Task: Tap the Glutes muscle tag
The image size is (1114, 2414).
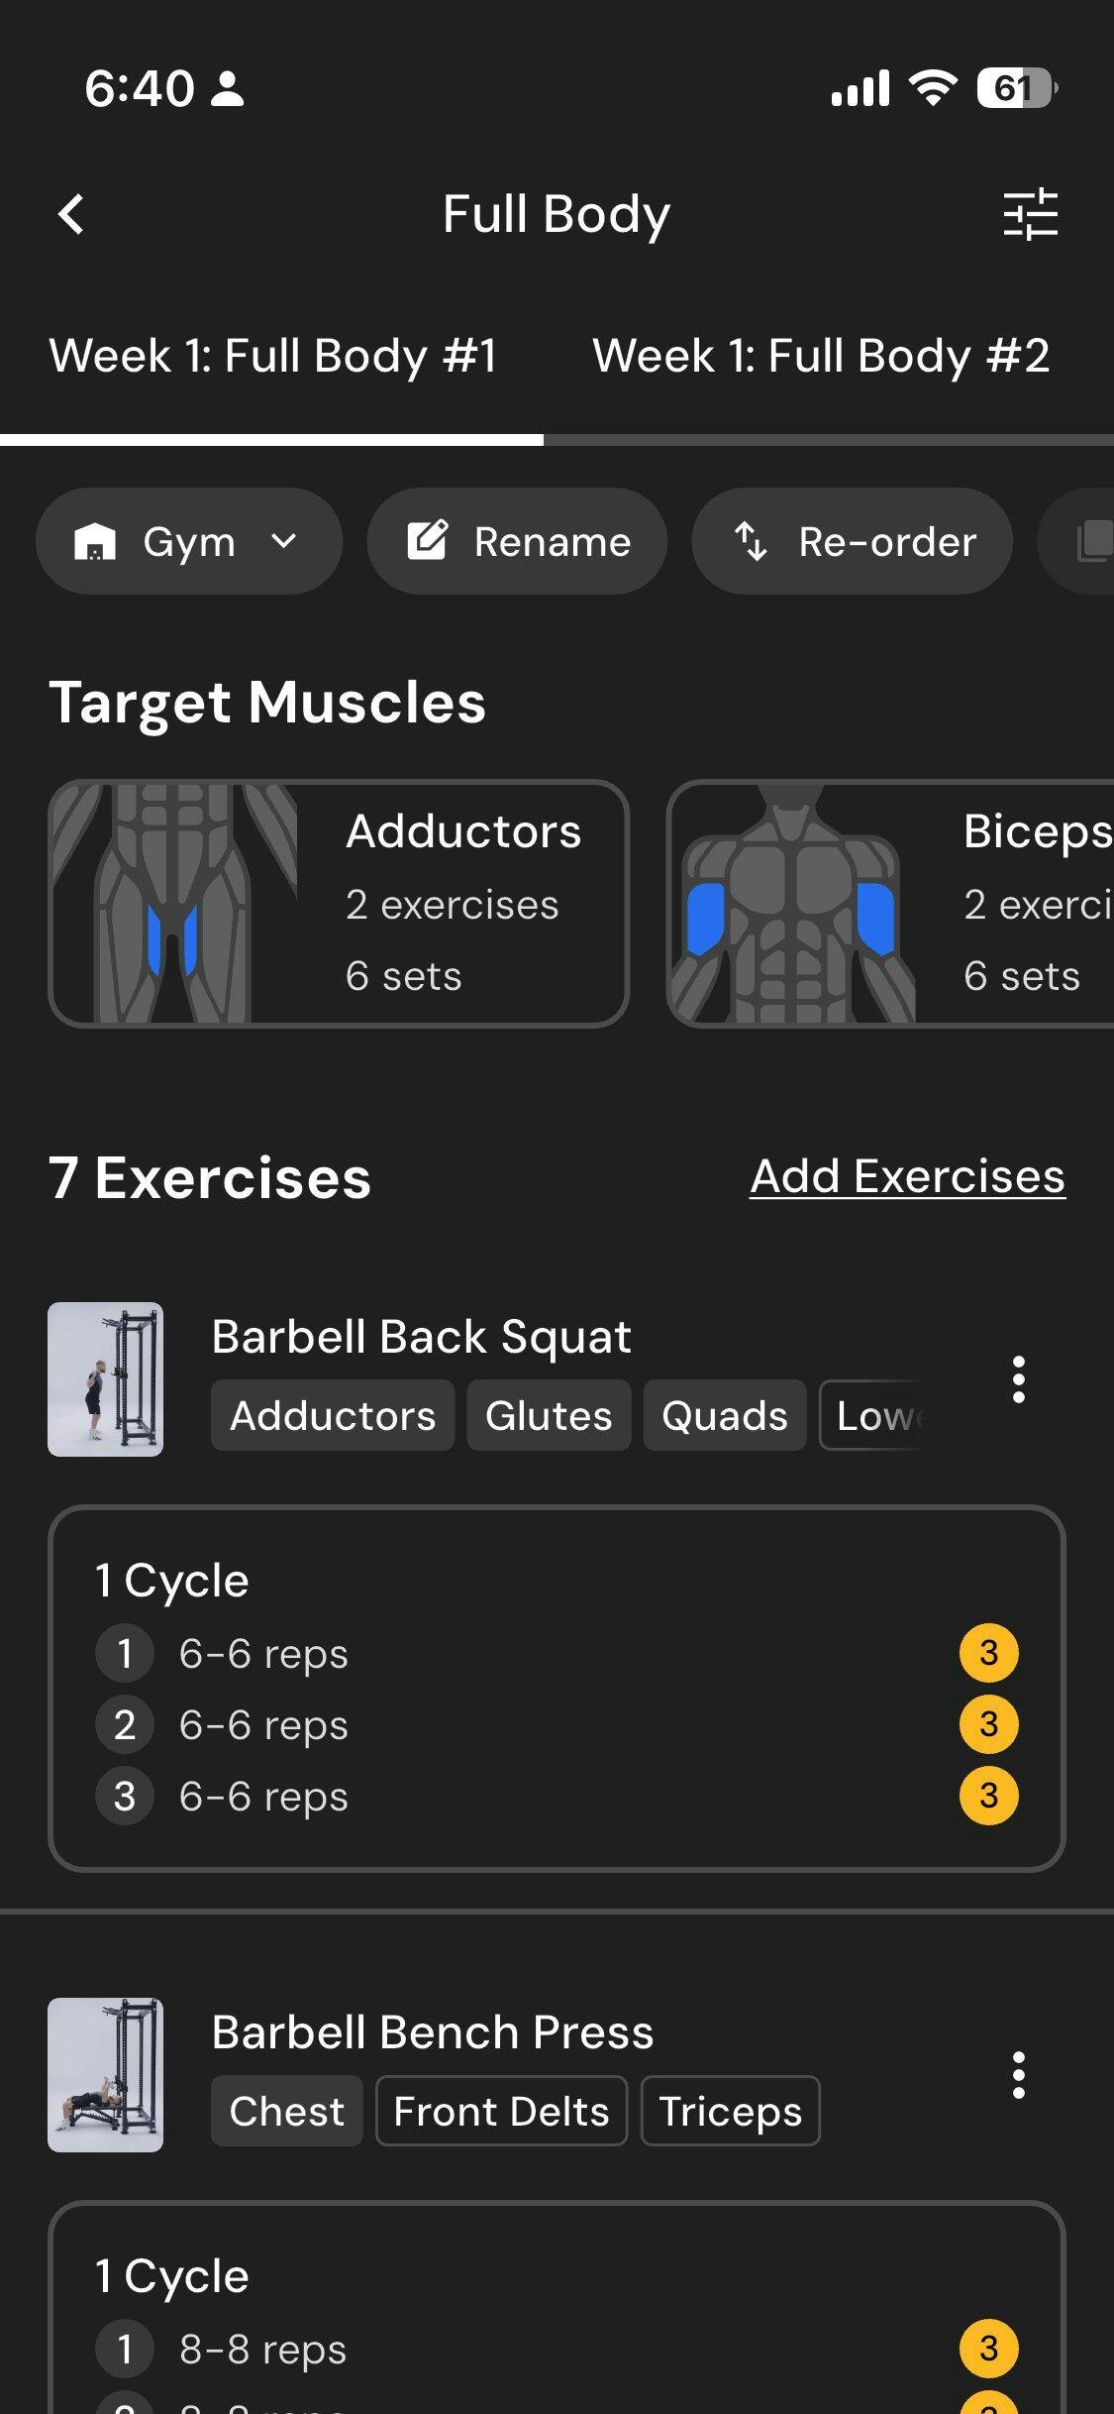Action: coord(549,1416)
